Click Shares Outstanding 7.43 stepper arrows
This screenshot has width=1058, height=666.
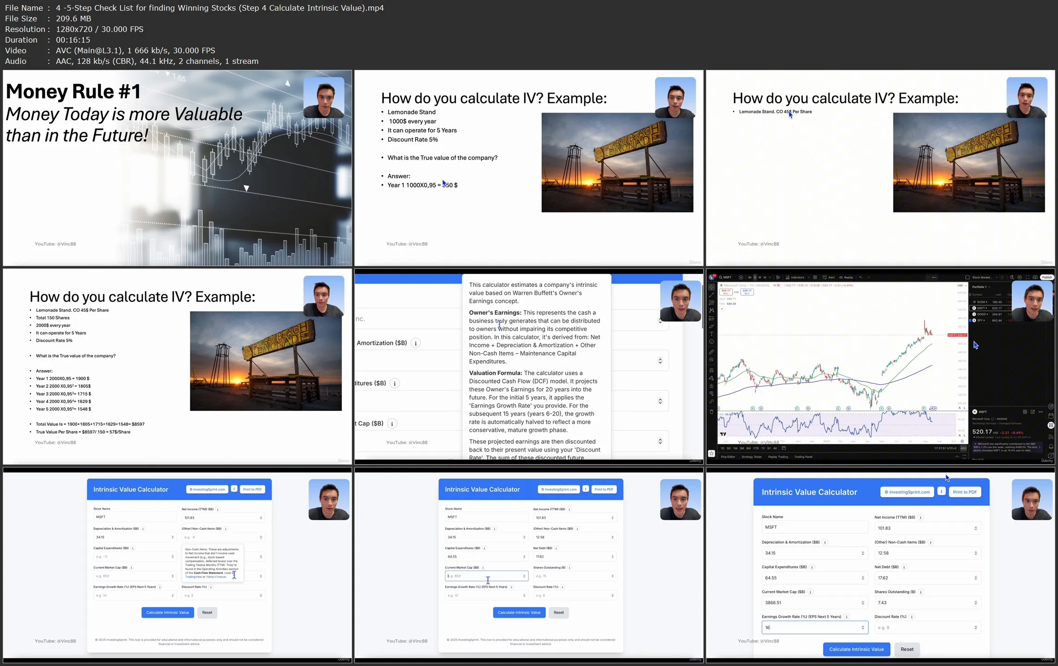click(x=976, y=603)
